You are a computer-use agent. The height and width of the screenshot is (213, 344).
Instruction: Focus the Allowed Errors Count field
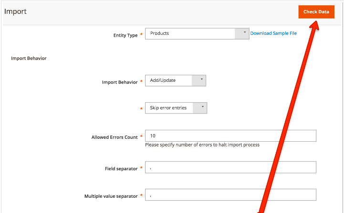(x=230, y=136)
